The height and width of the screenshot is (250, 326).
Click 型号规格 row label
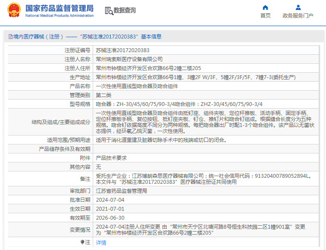click(x=80, y=104)
